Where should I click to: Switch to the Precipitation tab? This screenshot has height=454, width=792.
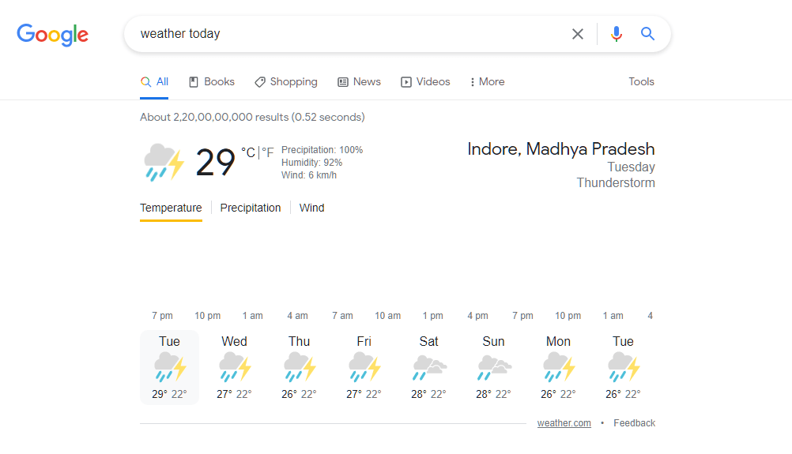click(251, 208)
